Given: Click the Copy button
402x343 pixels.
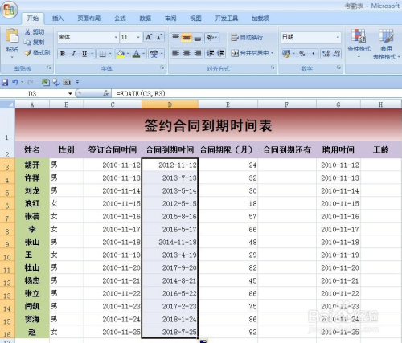Looking at the screenshot, I should coord(34,42).
